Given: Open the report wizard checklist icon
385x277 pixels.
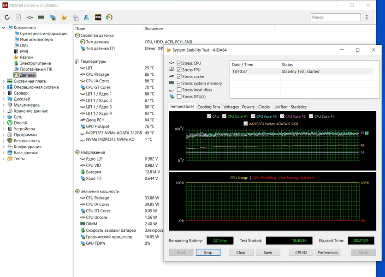Looking at the screenshot, I should click(76, 17).
